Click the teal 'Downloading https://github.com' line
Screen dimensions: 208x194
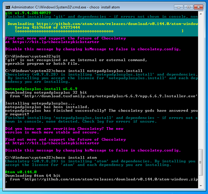[x=103, y=24]
